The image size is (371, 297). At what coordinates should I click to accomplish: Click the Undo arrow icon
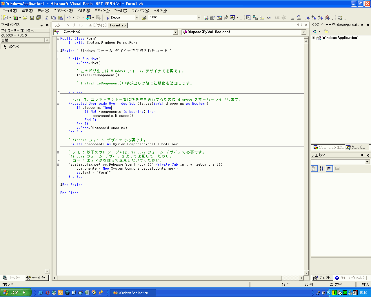(x=69, y=18)
